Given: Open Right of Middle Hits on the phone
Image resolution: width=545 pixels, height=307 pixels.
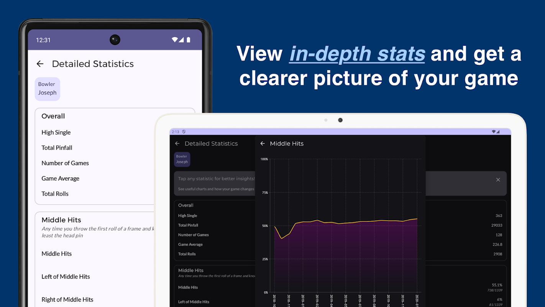Looking at the screenshot, I should tap(67, 300).
